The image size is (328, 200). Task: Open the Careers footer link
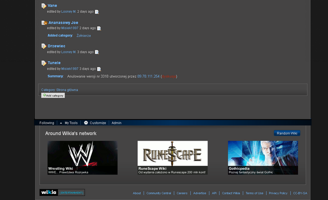[182, 193]
